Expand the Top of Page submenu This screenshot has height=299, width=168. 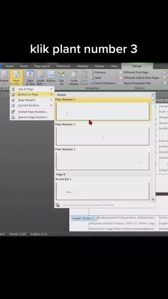32,89
